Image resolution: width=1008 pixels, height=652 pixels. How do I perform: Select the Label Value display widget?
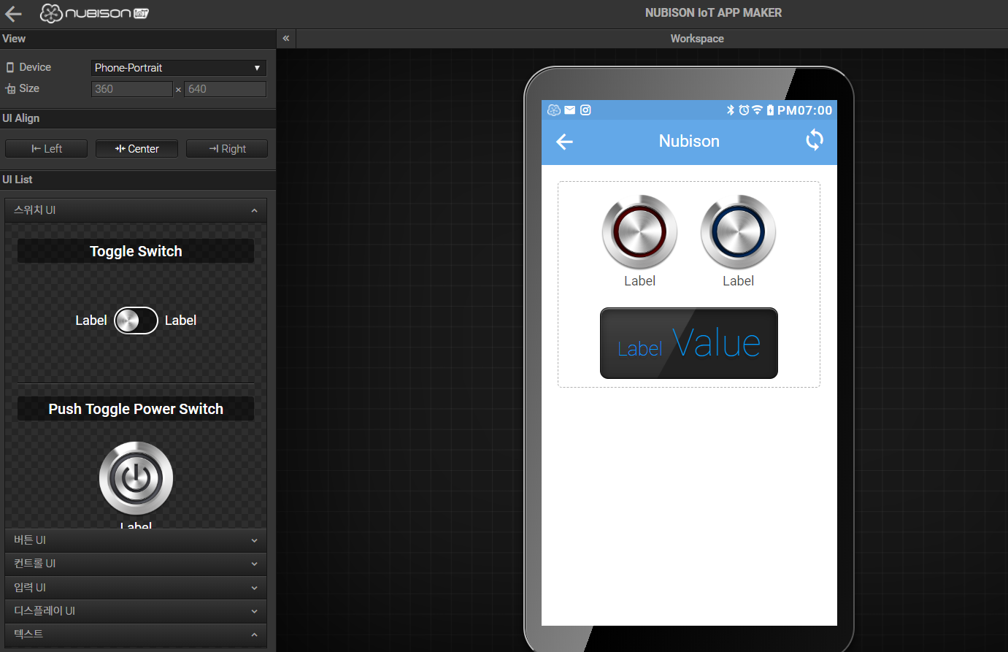click(x=689, y=343)
